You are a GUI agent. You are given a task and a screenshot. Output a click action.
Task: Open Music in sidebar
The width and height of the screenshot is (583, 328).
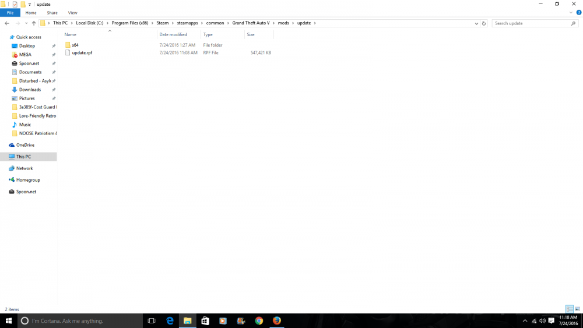[x=25, y=125]
